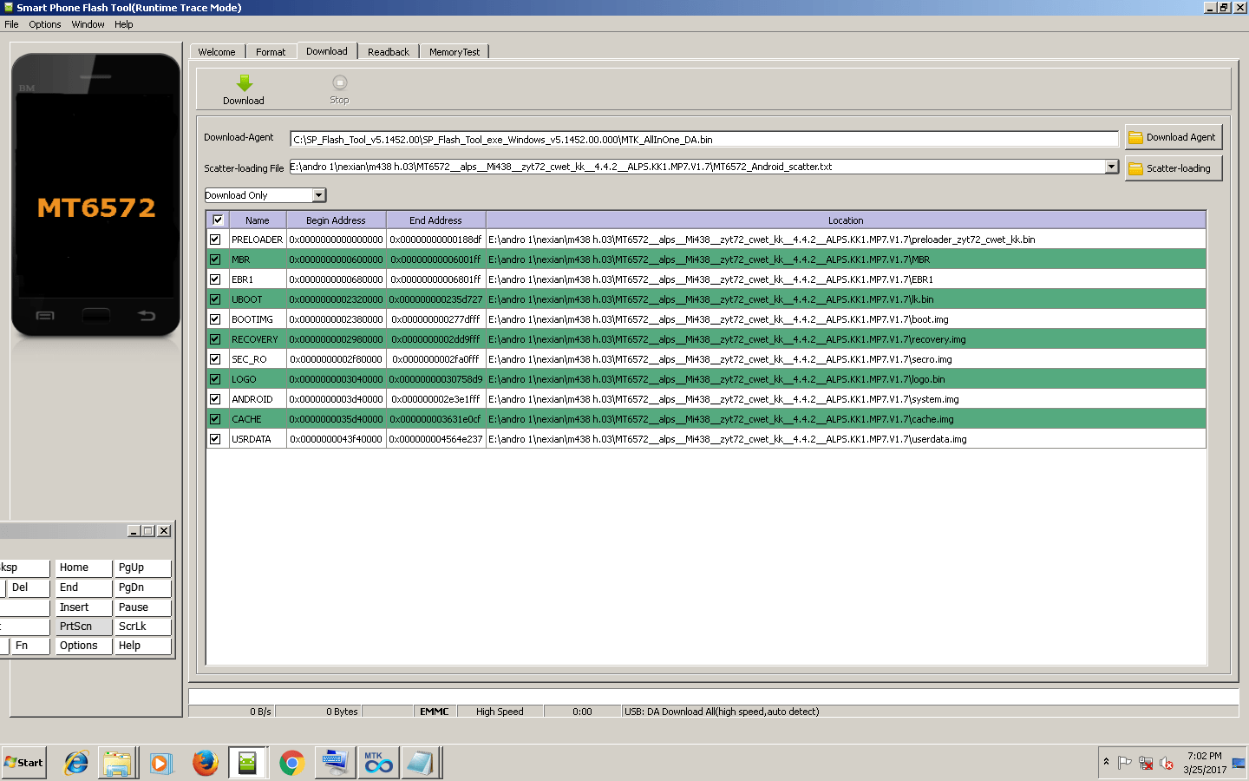Uncheck the PRELOADER partition
The image size is (1249, 781).
coord(215,240)
